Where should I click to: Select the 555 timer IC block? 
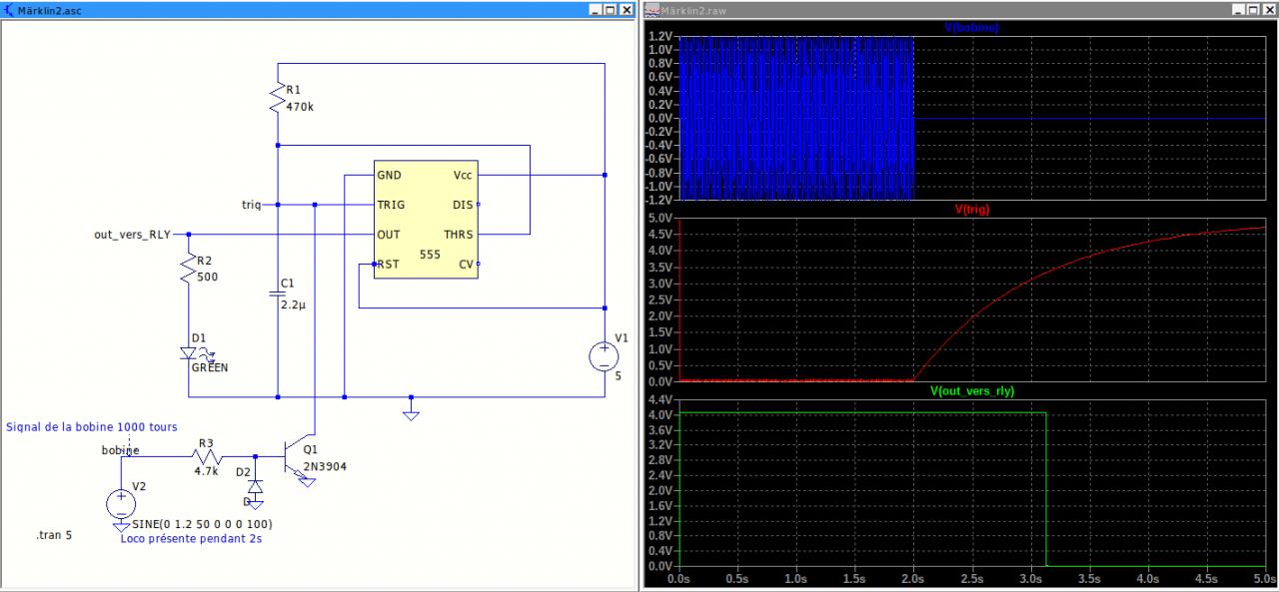[426, 220]
